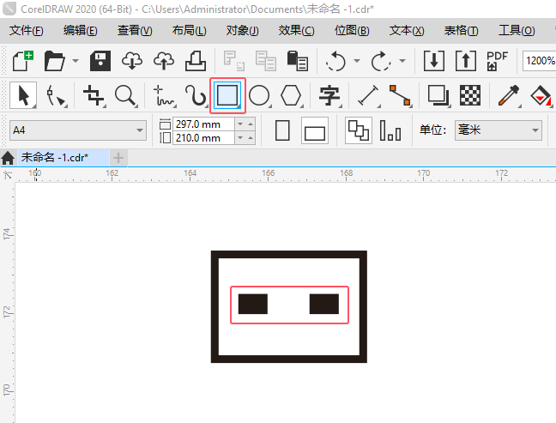Undo the last action
556x423 pixels.
click(x=335, y=61)
